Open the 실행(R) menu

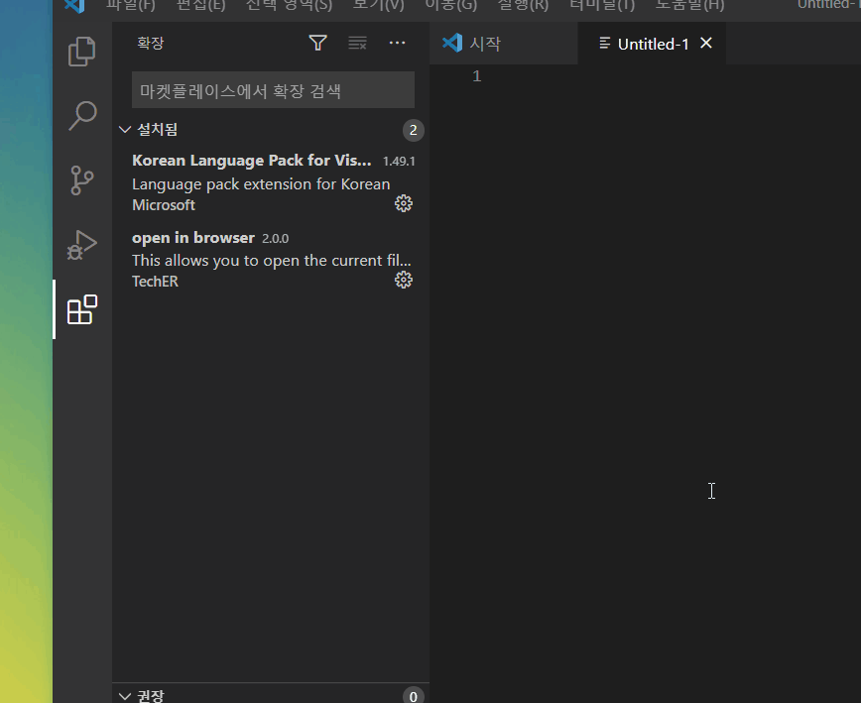[524, 6]
